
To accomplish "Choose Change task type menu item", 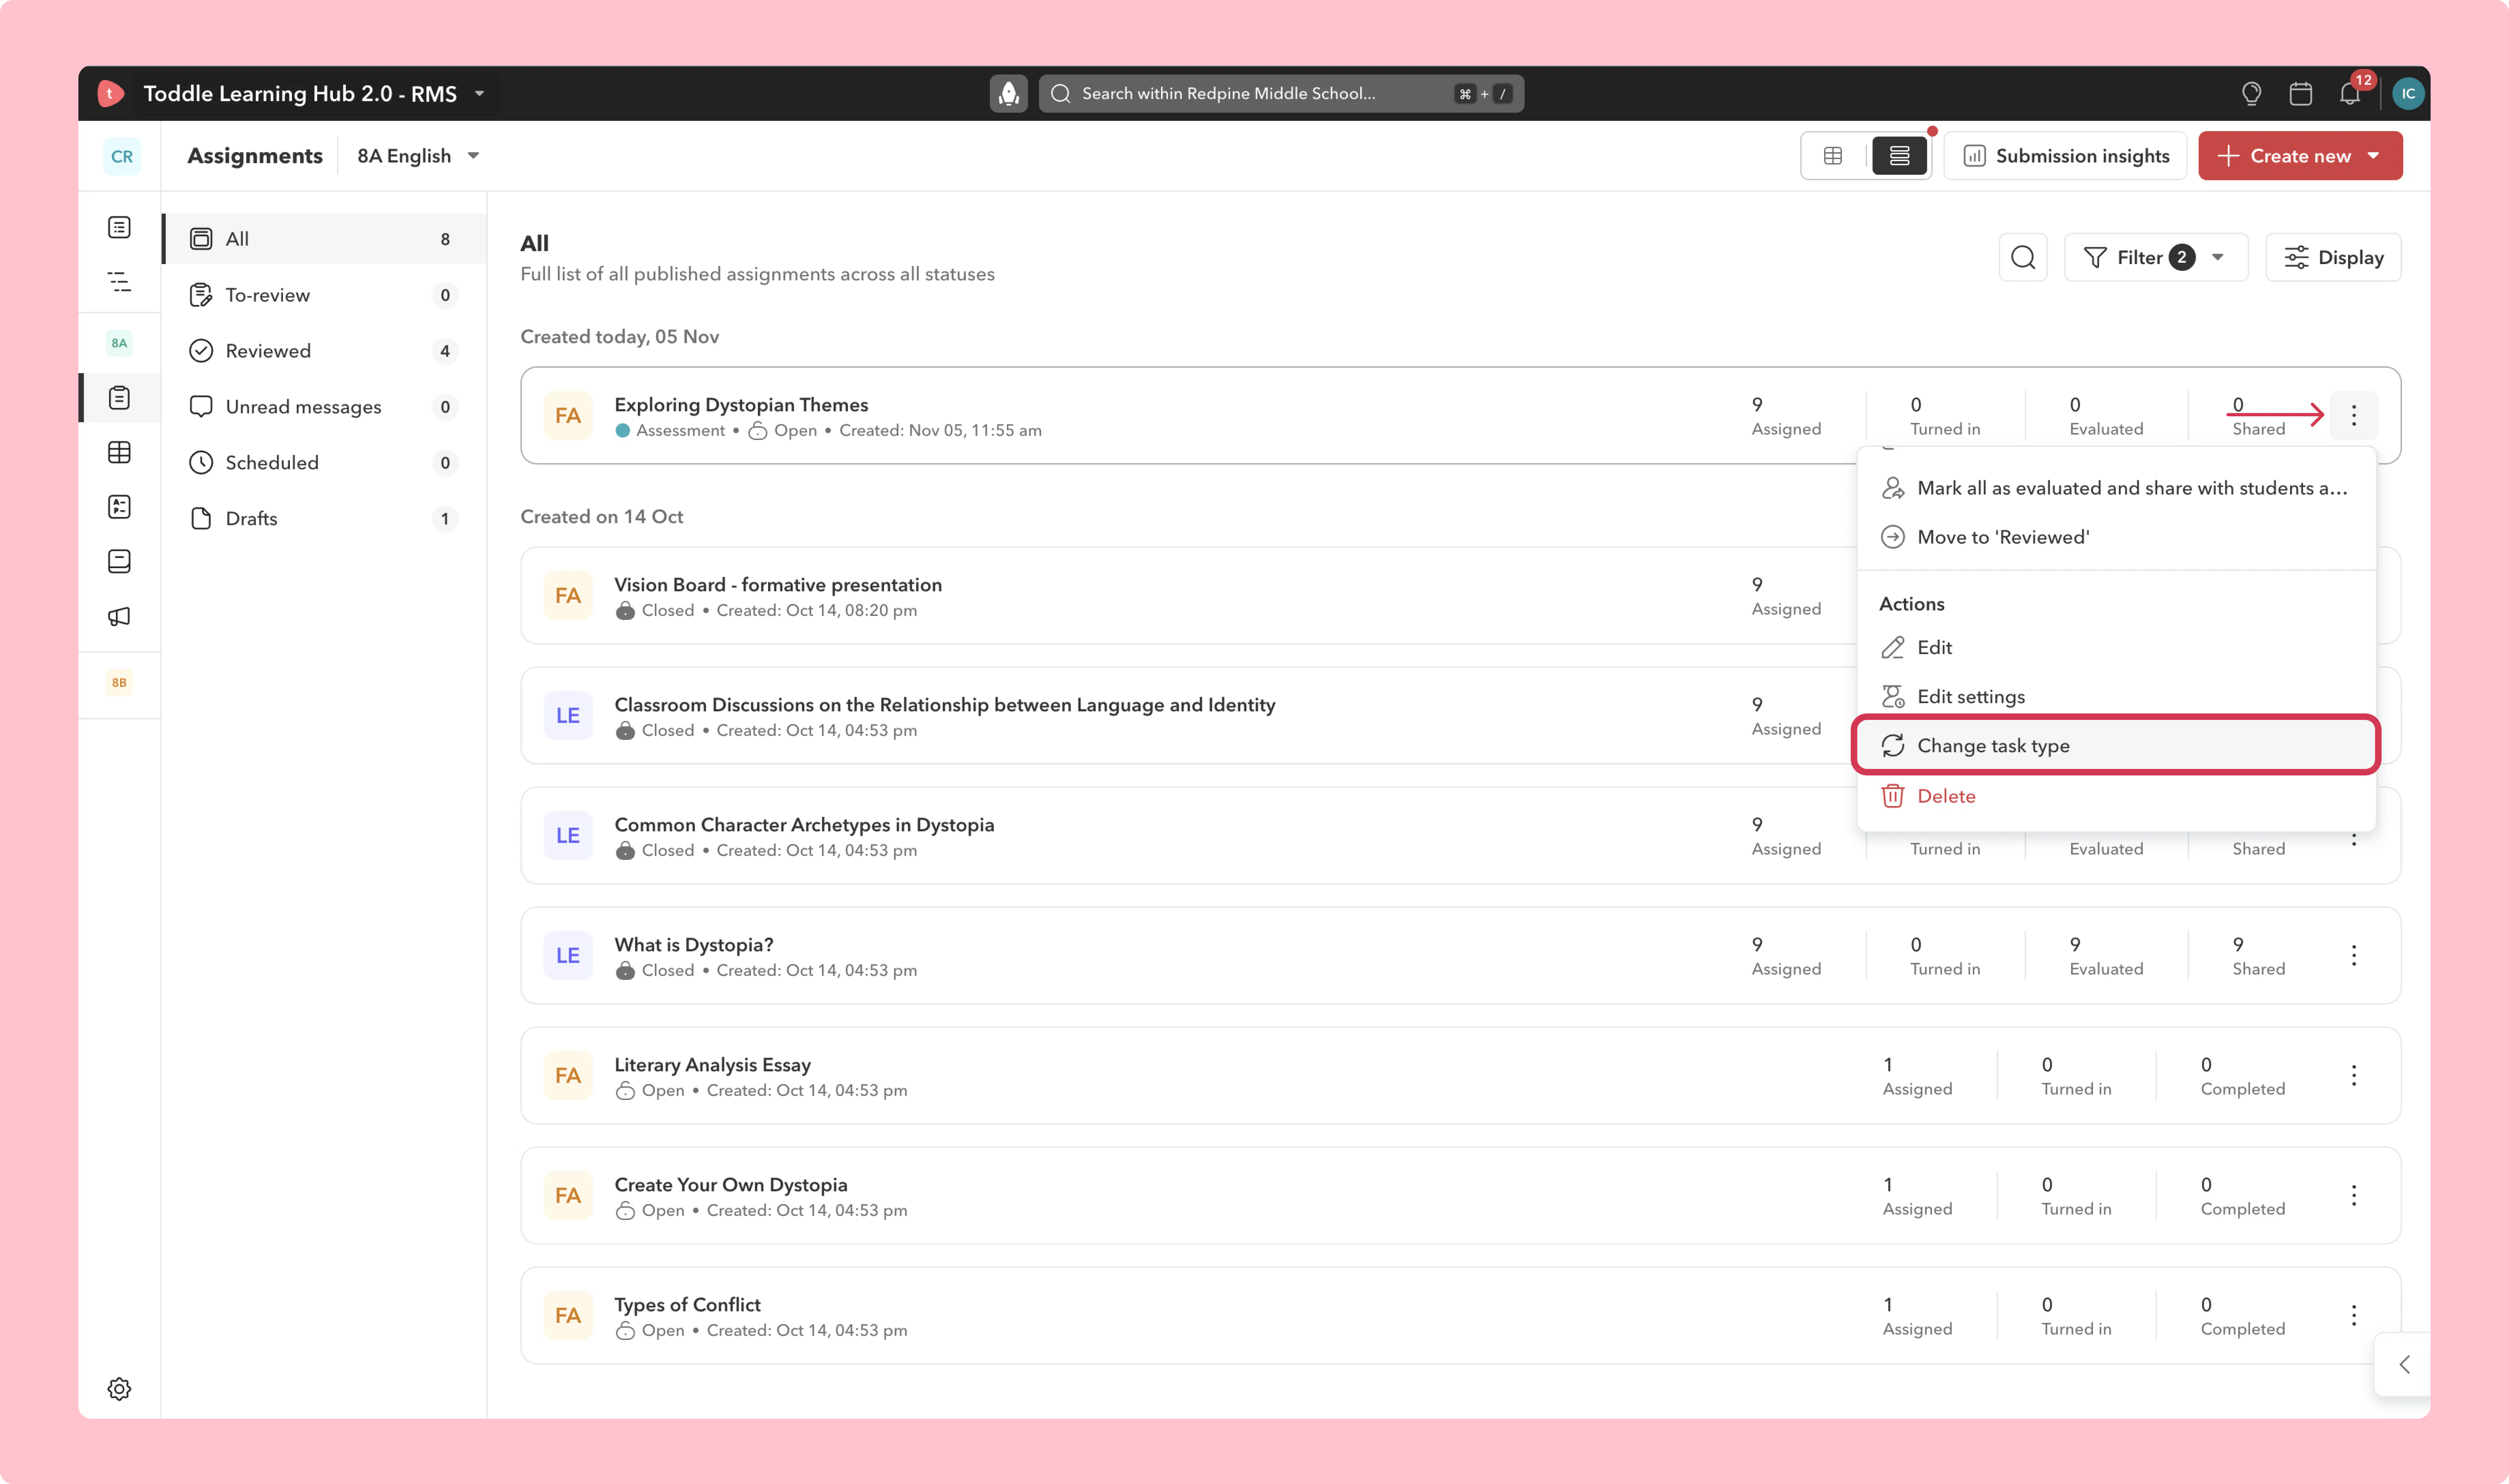I will (x=2116, y=745).
